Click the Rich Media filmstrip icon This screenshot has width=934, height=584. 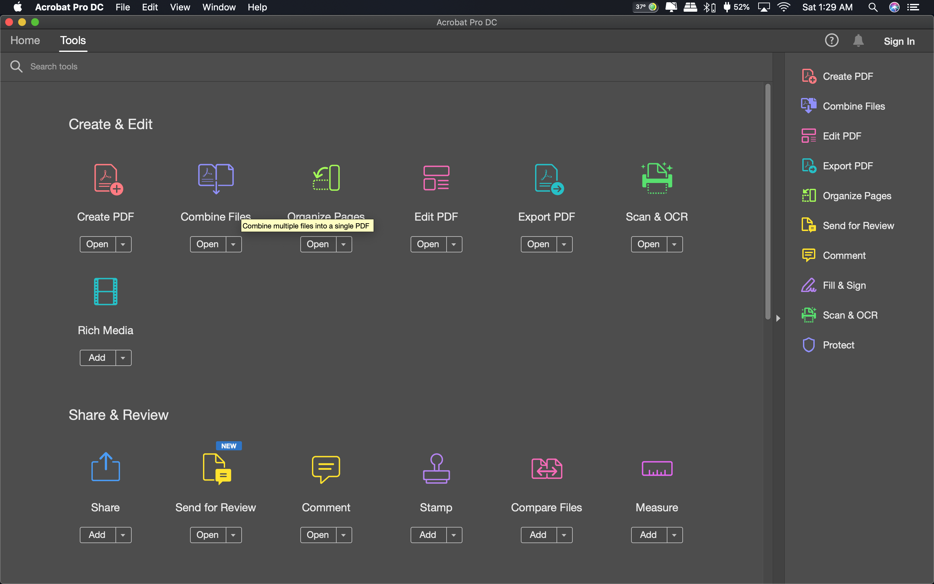(x=106, y=291)
